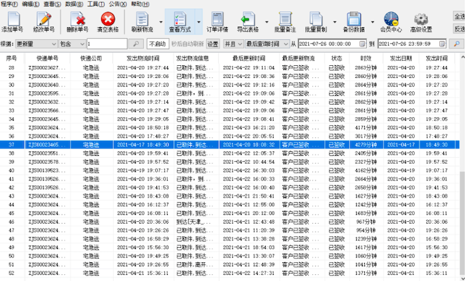The height and width of the screenshot is (281, 466).
Task: Expand the 查看方式 dropdown arrow
Action: (x=198, y=22)
